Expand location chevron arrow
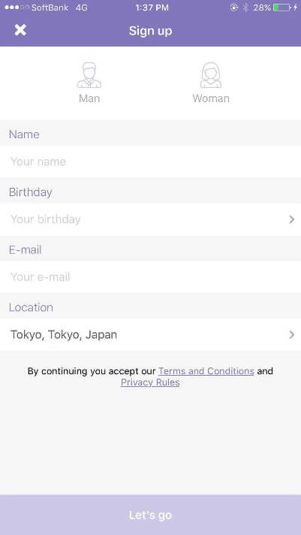The image size is (301, 535). (x=291, y=334)
